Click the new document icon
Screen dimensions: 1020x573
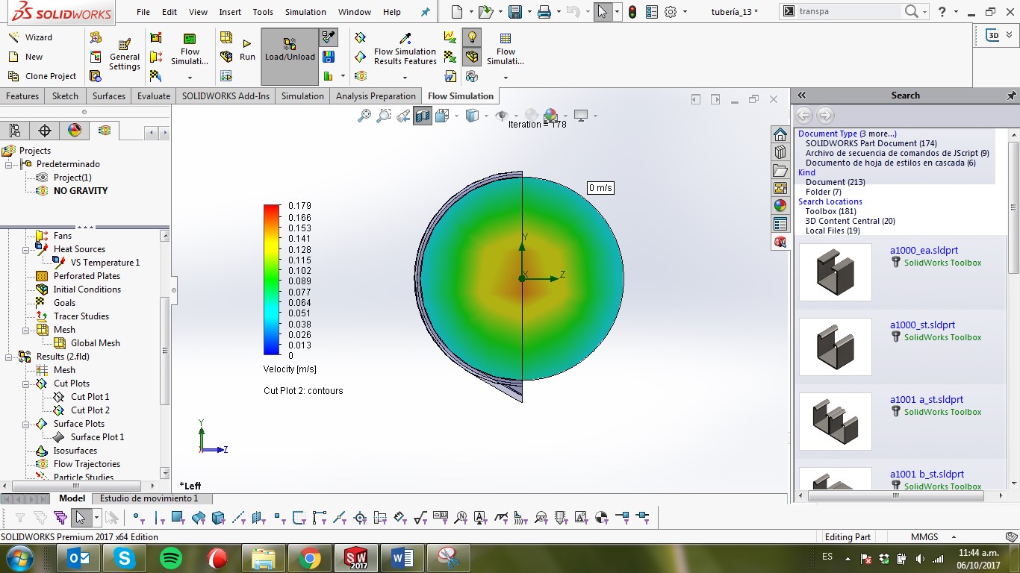457,12
